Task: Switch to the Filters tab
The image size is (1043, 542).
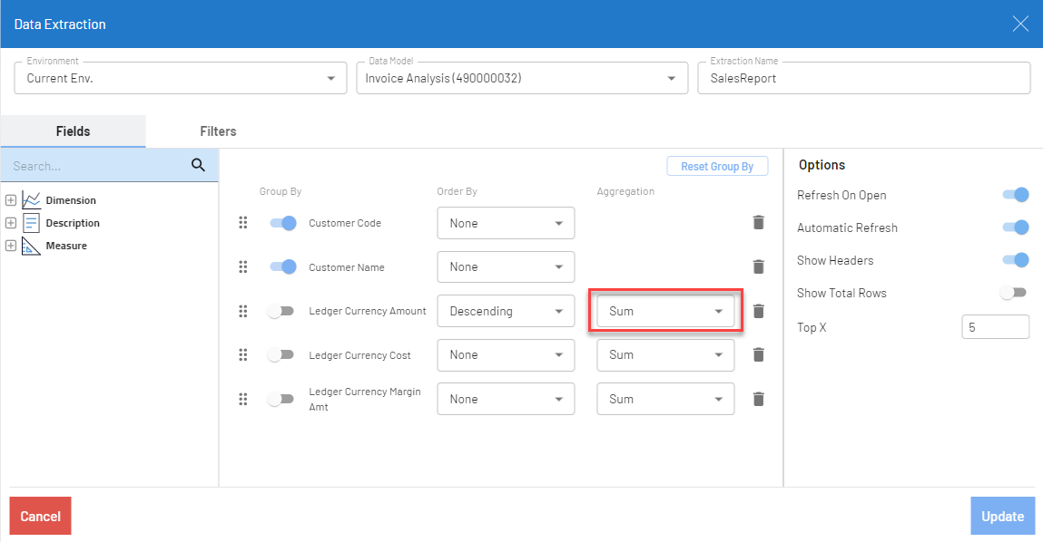Action: coord(218,131)
